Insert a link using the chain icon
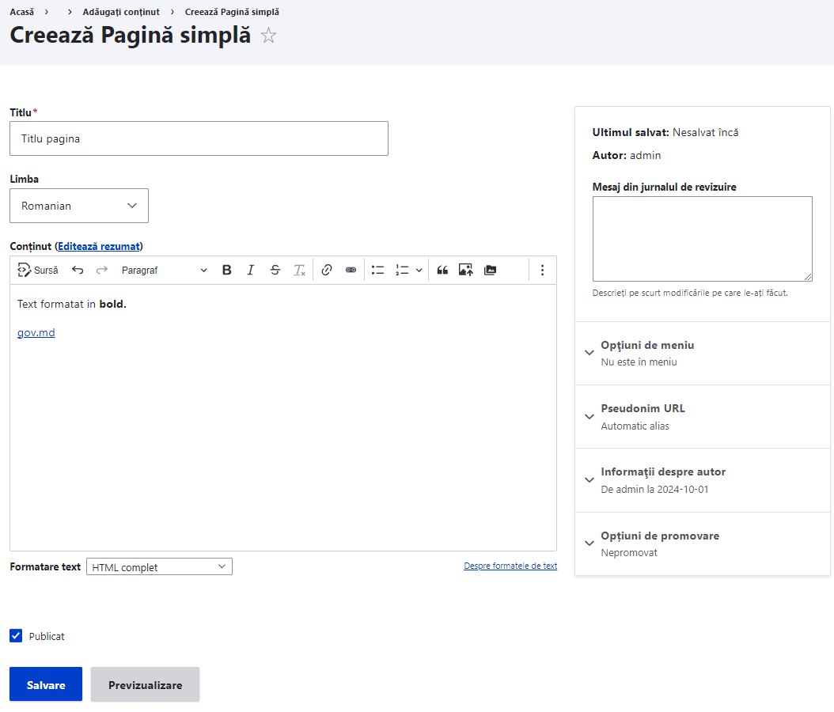 (326, 270)
